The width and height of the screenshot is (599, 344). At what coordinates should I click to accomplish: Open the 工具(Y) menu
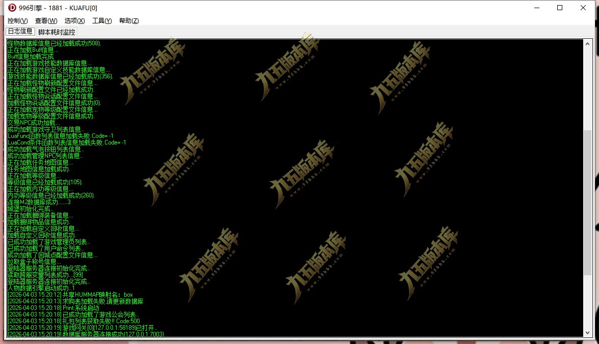[x=102, y=21]
